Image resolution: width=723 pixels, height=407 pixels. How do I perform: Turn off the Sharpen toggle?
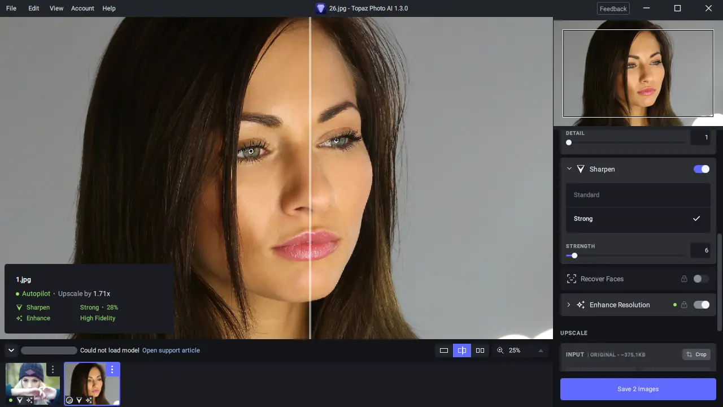click(702, 169)
